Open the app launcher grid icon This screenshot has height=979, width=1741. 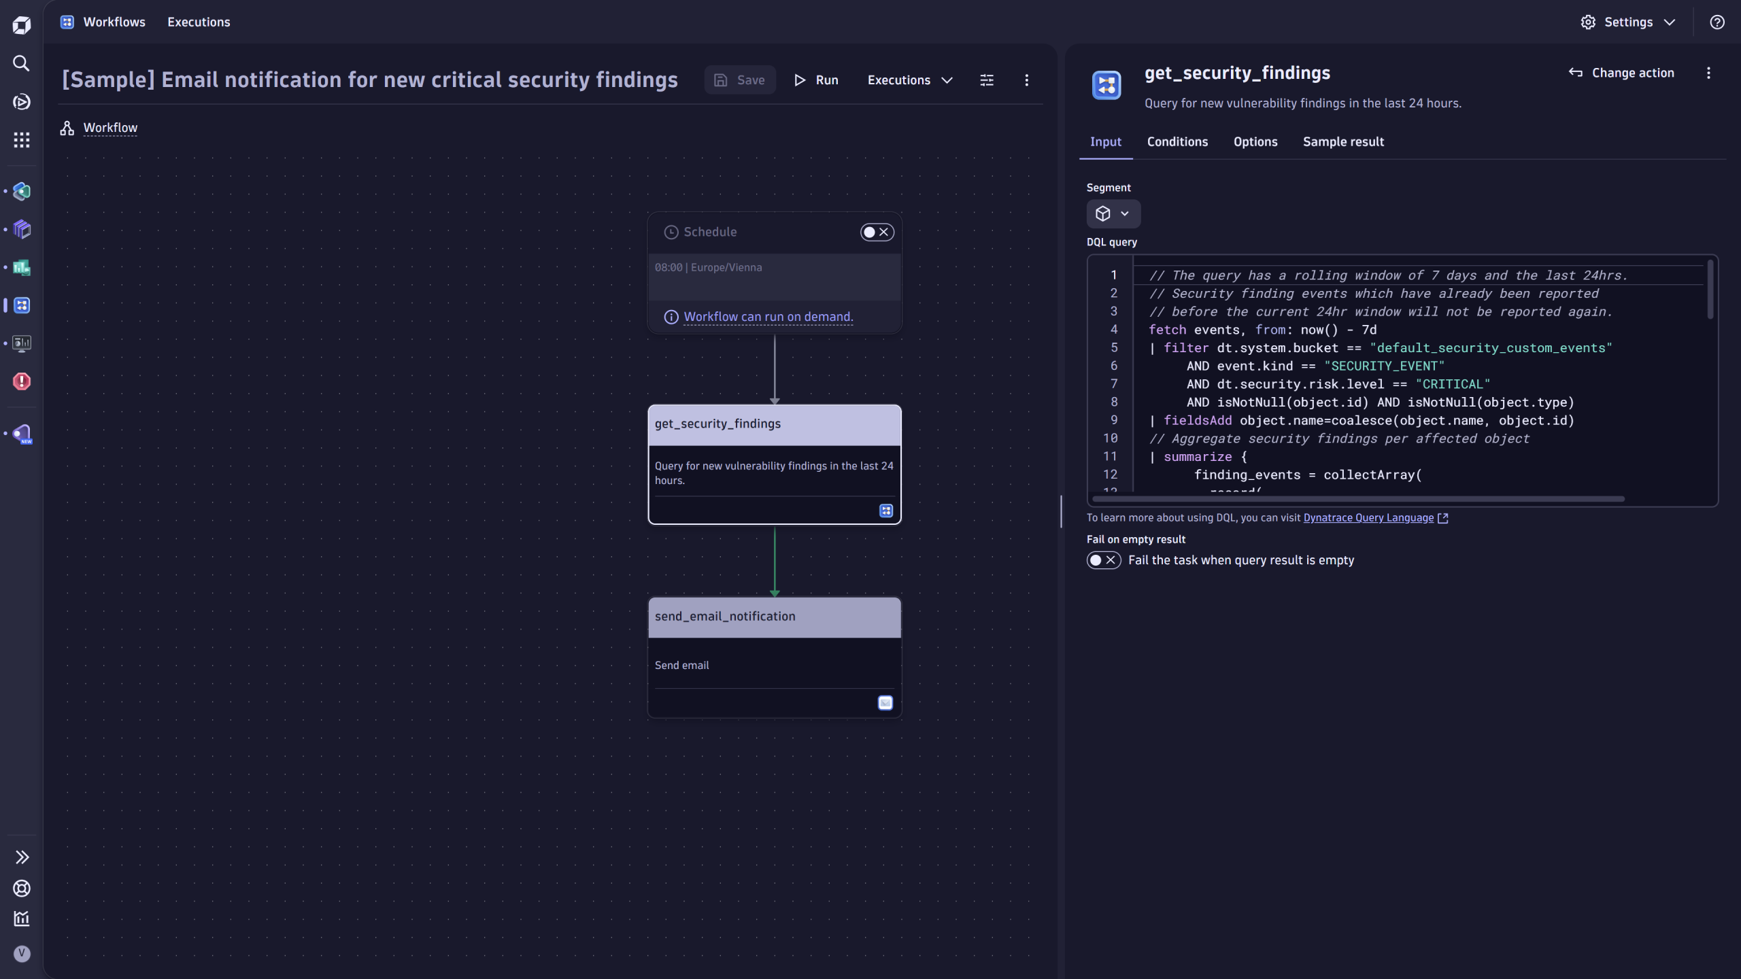(x=21, y=139)
